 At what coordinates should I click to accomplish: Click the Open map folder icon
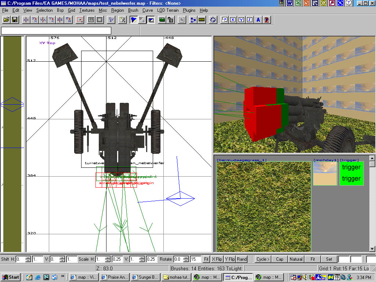point(6,20)
